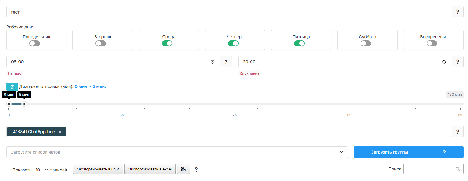468x181 pixels.
Task: Enable the Понедельник working day toggle
Action: tap(35, 43)
